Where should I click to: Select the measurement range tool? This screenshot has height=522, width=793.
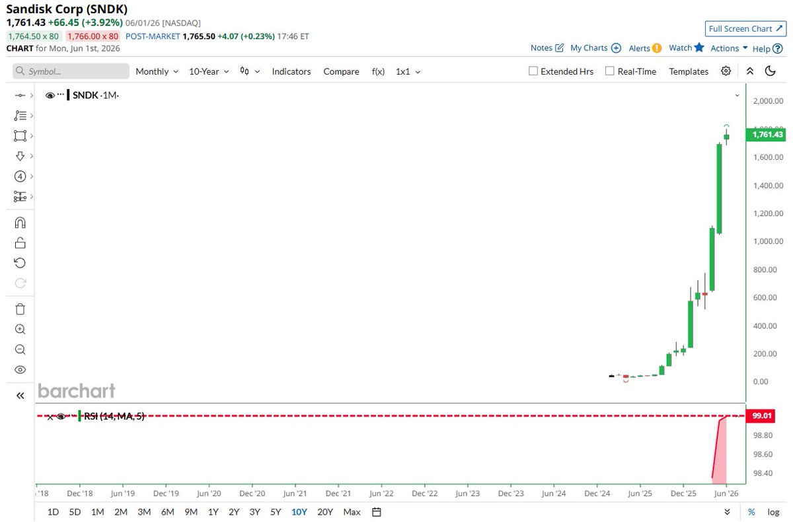point(20,197)
